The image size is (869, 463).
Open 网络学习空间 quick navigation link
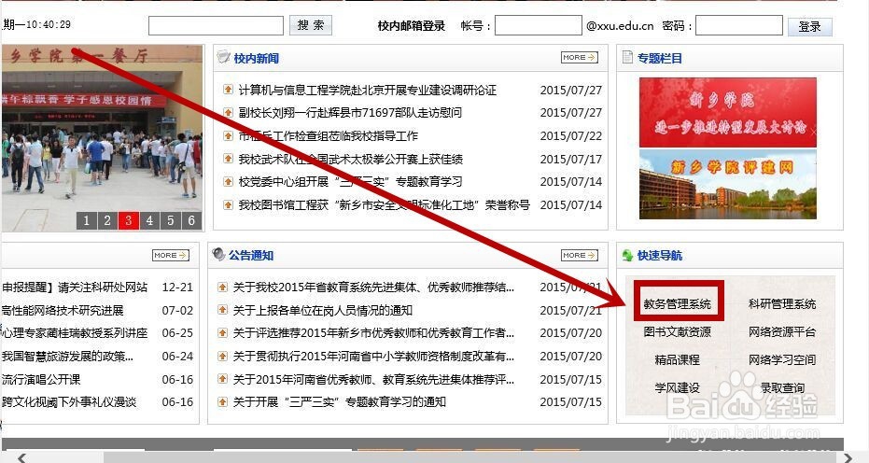(x=782, y=360)
